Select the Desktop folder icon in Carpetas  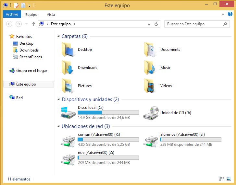[68, 50]
